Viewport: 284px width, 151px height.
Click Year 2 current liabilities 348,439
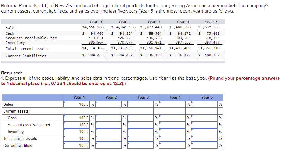coord(125,55)
